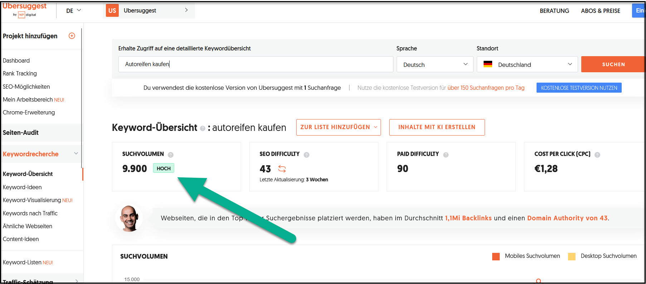
Task: Open Dashboard in the sidebar
Action: click(x=16, y=60)
